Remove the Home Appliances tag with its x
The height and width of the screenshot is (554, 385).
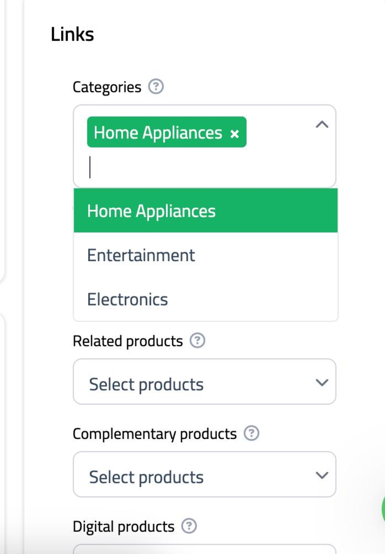(234, 134)
